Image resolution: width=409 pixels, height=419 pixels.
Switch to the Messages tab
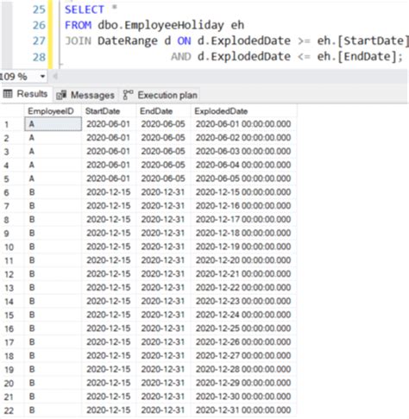click(x=85, y=95)
